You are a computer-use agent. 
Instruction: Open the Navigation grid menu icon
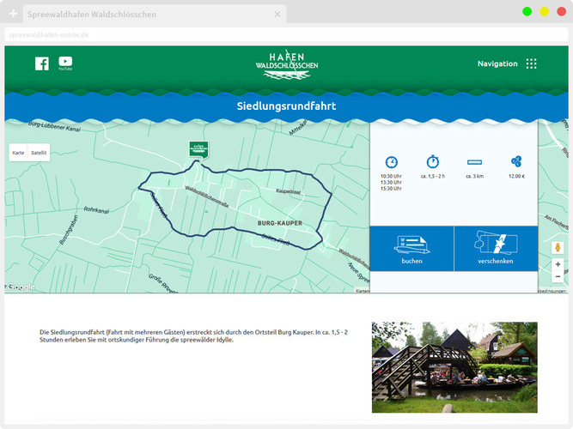tap(532, 63)
